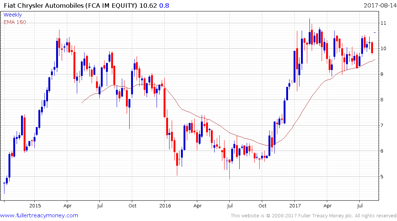Click the blue change value 0.8
Screen dimensions: 397x221
click(164, 5)
